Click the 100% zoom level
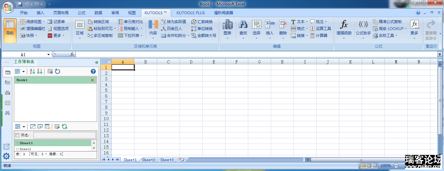This screenshot has height=171, width=444. tap(386, 165)
